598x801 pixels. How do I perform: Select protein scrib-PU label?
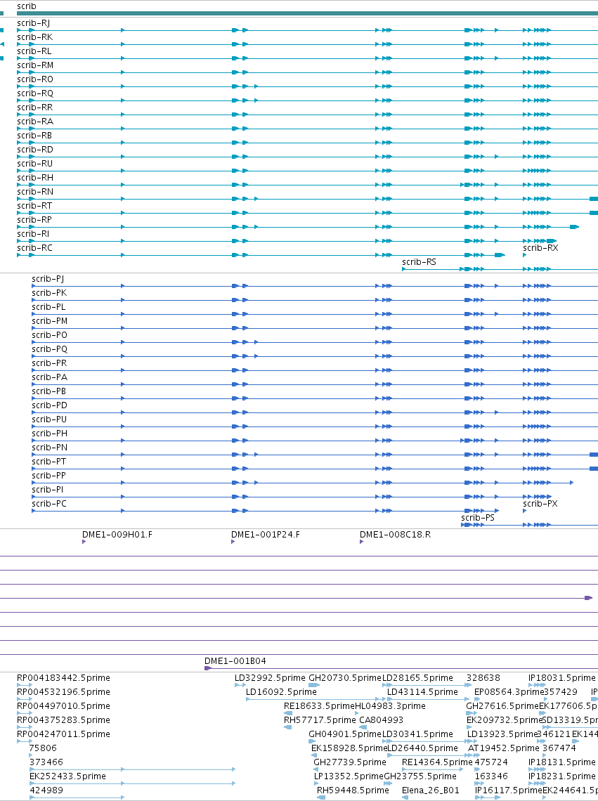coord(49,419)
